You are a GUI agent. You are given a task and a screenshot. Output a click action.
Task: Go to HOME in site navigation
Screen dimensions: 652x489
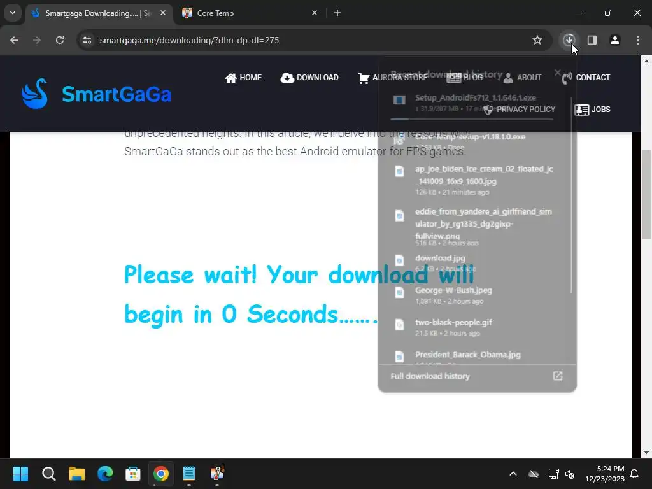pyautogui.click(x=243, y=77)
